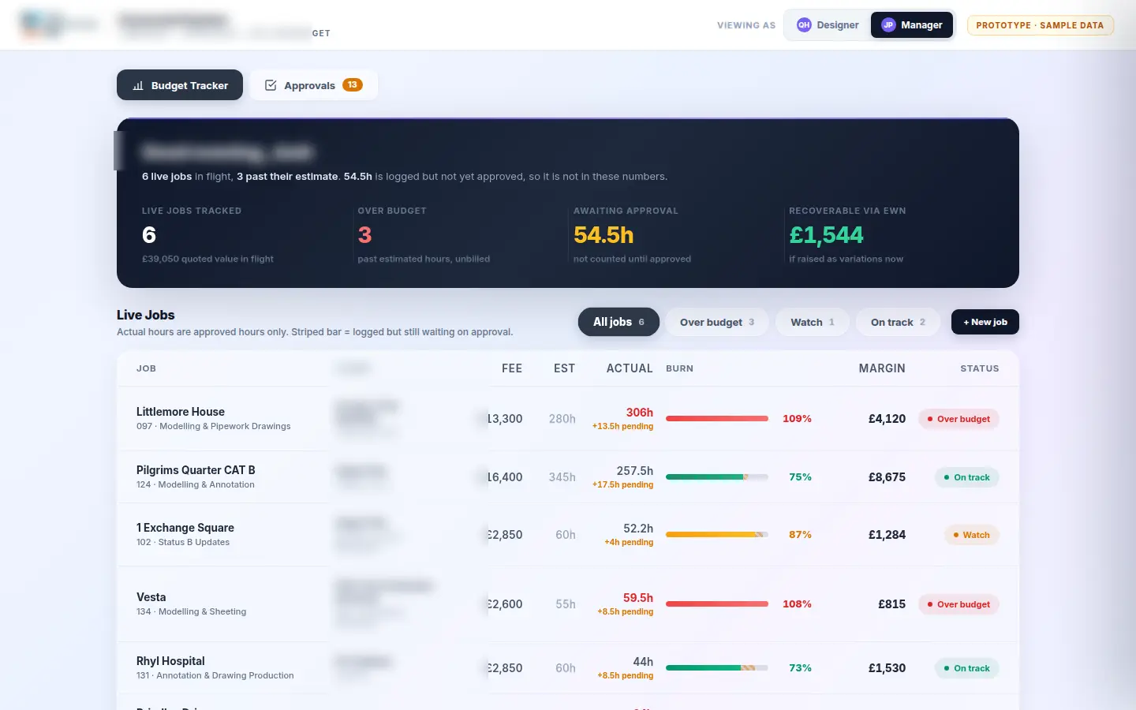Click the QH avatar beside Designer

(804, 24)
